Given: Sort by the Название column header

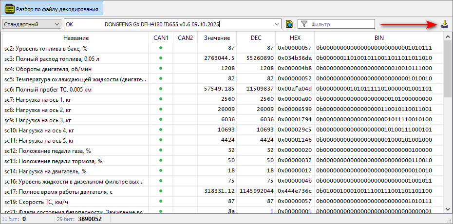Looking at the screenshot, I should point(75,37).
